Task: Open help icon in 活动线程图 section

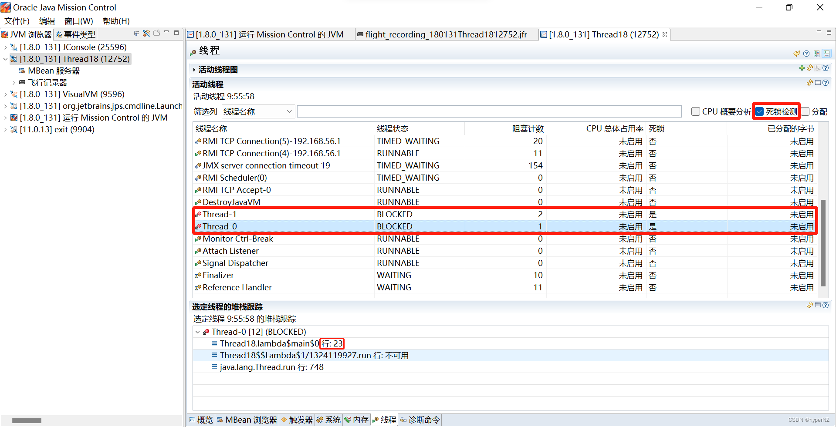Action: [826, 68]
